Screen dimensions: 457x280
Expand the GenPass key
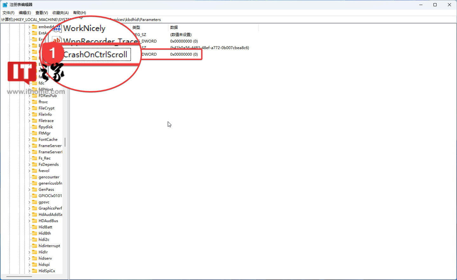[29, 190]
